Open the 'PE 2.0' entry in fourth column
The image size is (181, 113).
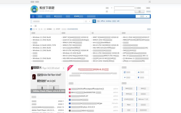(134, 61)
